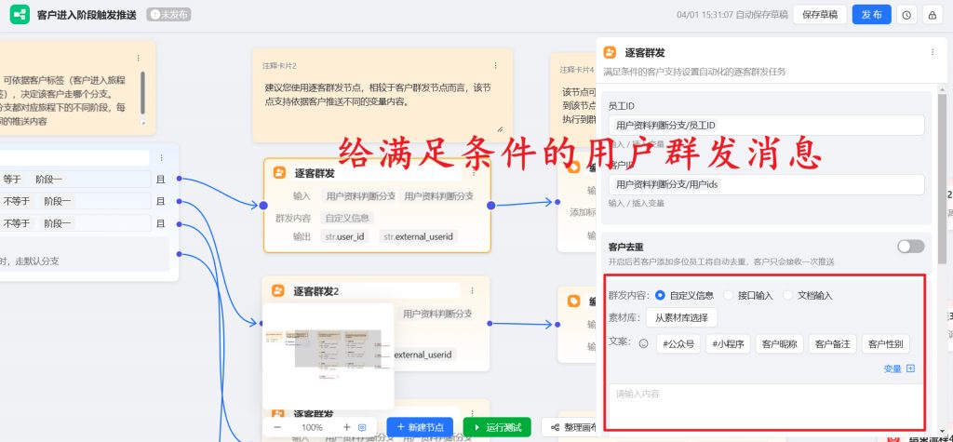Screen dimensions: 953x442
Task: Insert 客户昵称 variable
Action: [780, 343]
